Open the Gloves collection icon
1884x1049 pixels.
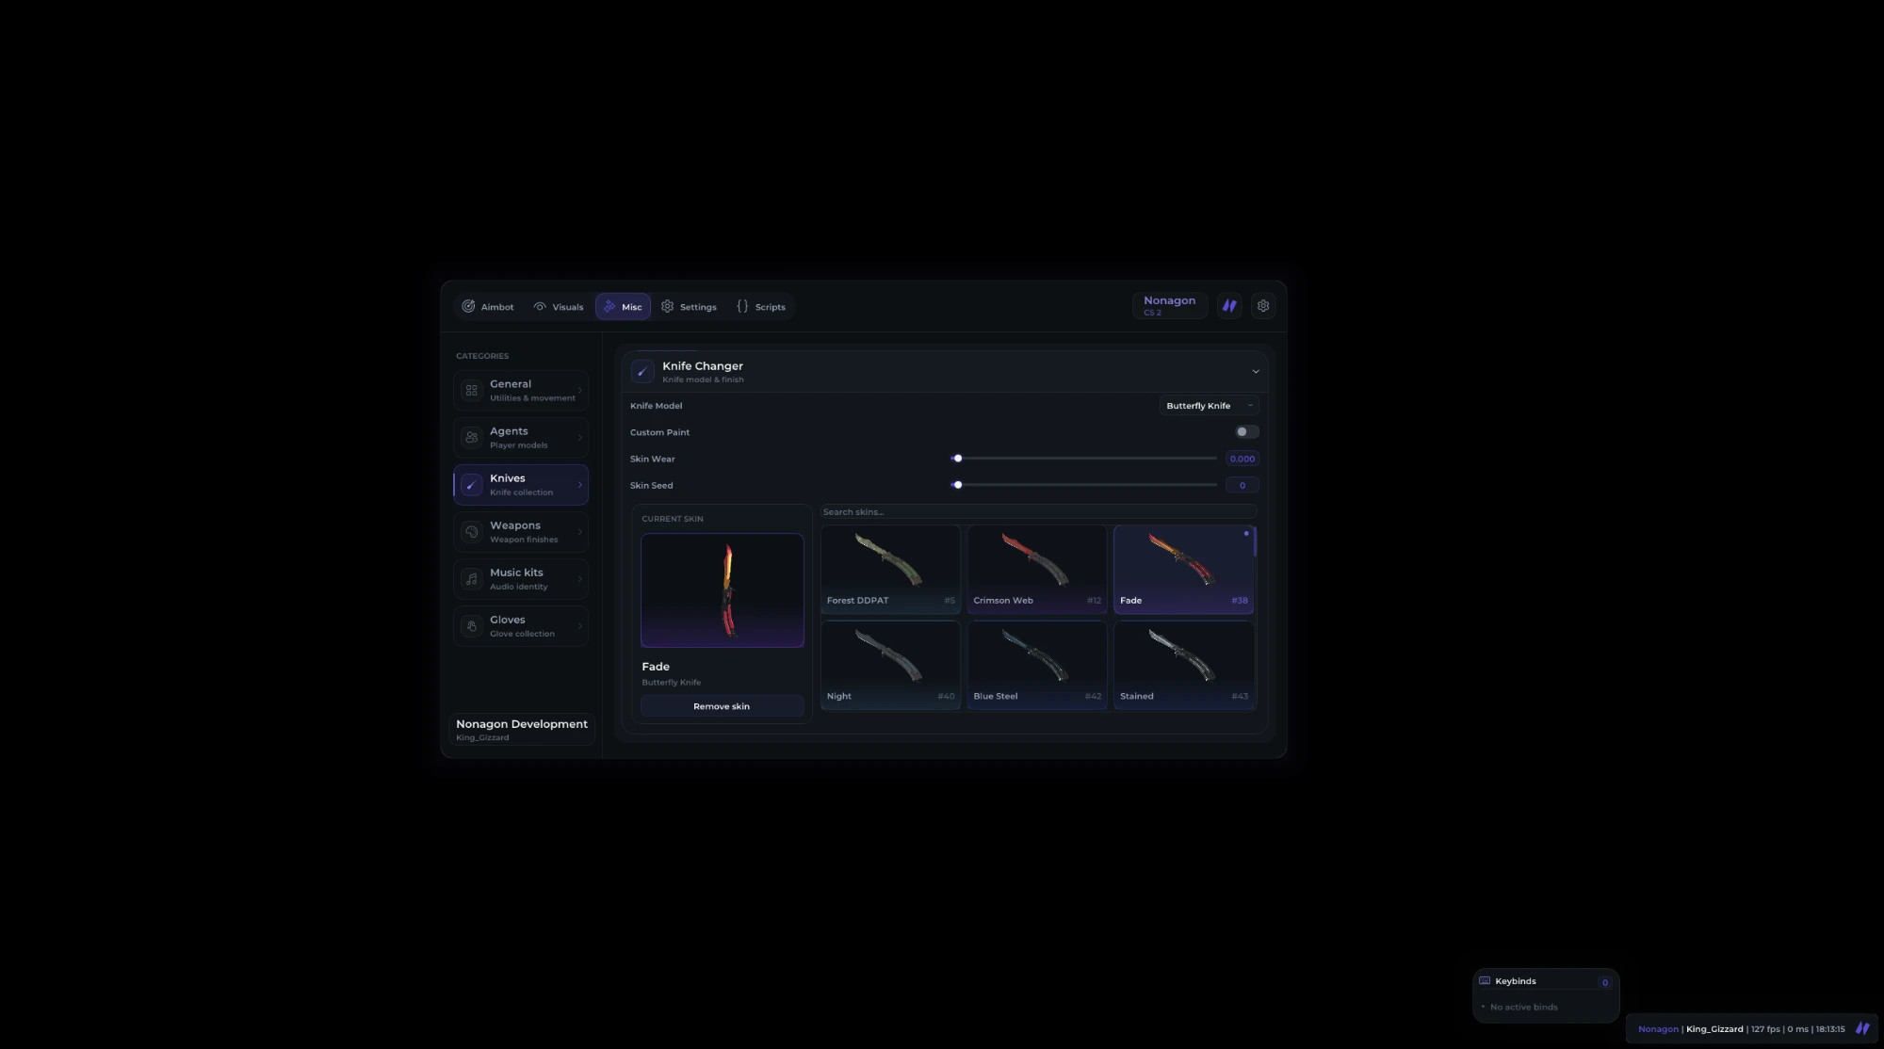[x=472, y=625]
